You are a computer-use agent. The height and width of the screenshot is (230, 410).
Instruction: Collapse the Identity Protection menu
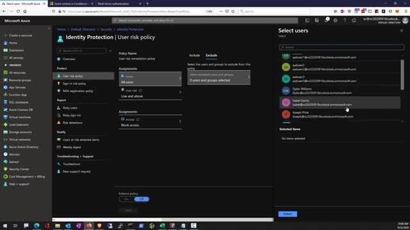click(x=110, y=50)
